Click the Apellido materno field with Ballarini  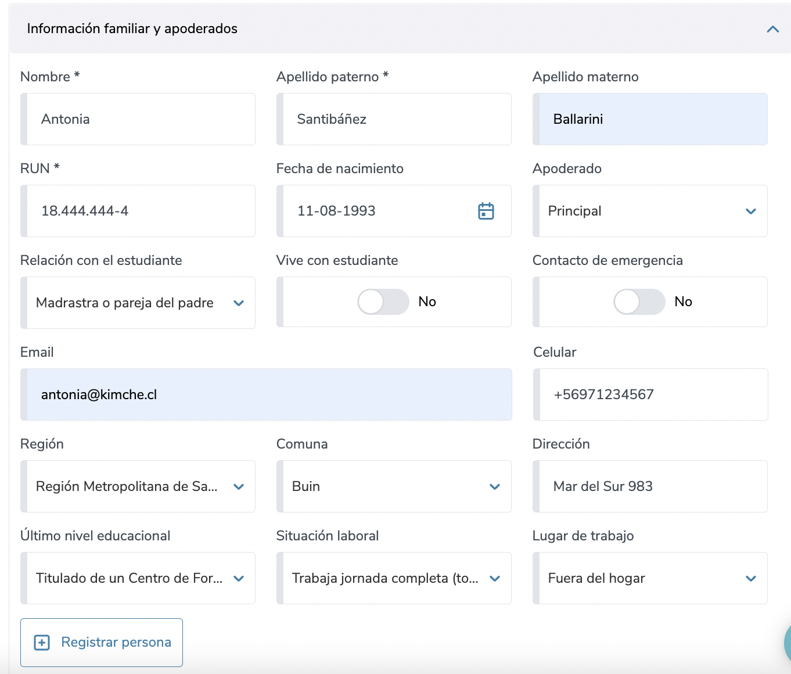pyautogui.click(x=652, y=119)
